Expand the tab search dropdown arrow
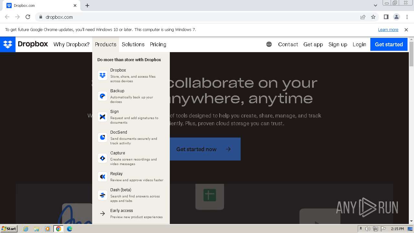The image size is (414, 233). [x=376, y=6]
